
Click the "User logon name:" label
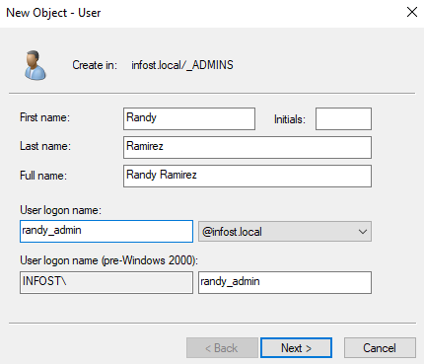point(60,210)
